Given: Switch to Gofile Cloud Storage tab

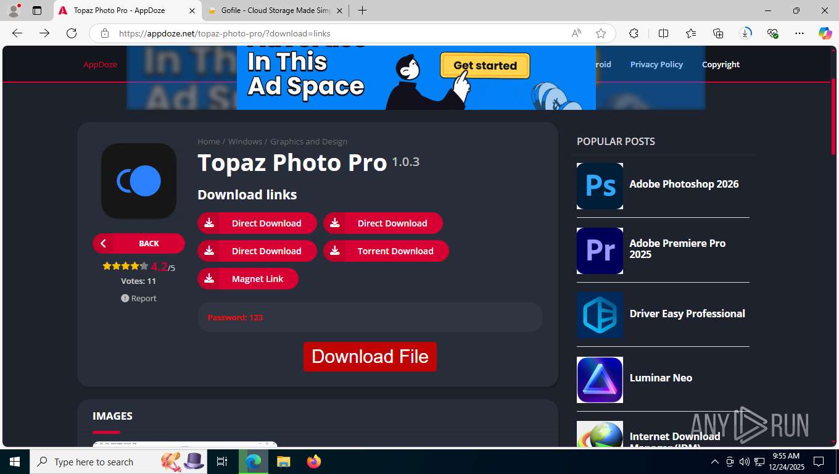Looking at the screenshot, I should click(276, 10).
